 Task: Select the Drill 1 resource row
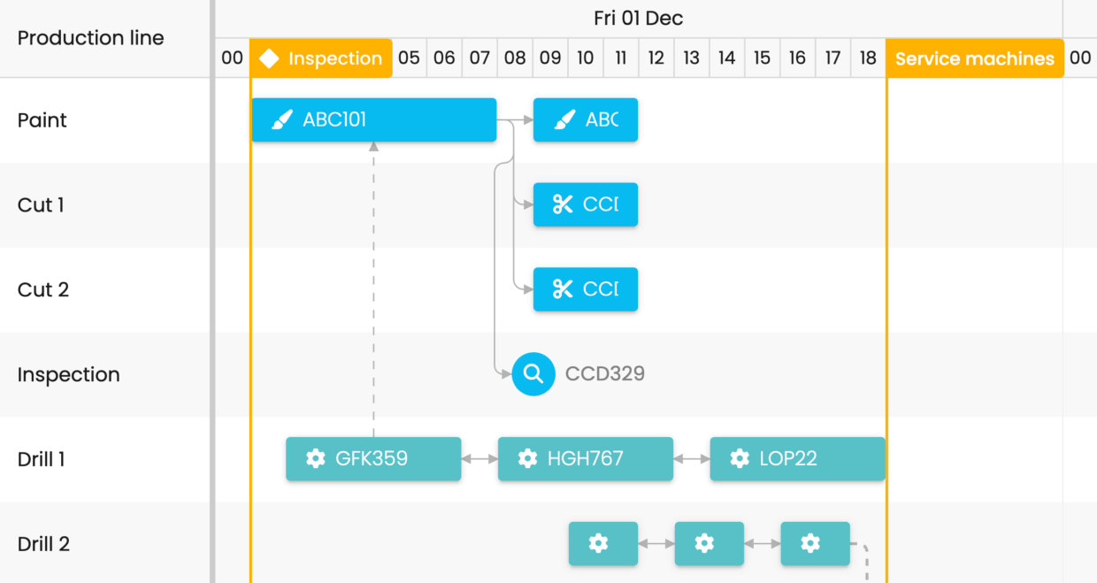[42, 459]
